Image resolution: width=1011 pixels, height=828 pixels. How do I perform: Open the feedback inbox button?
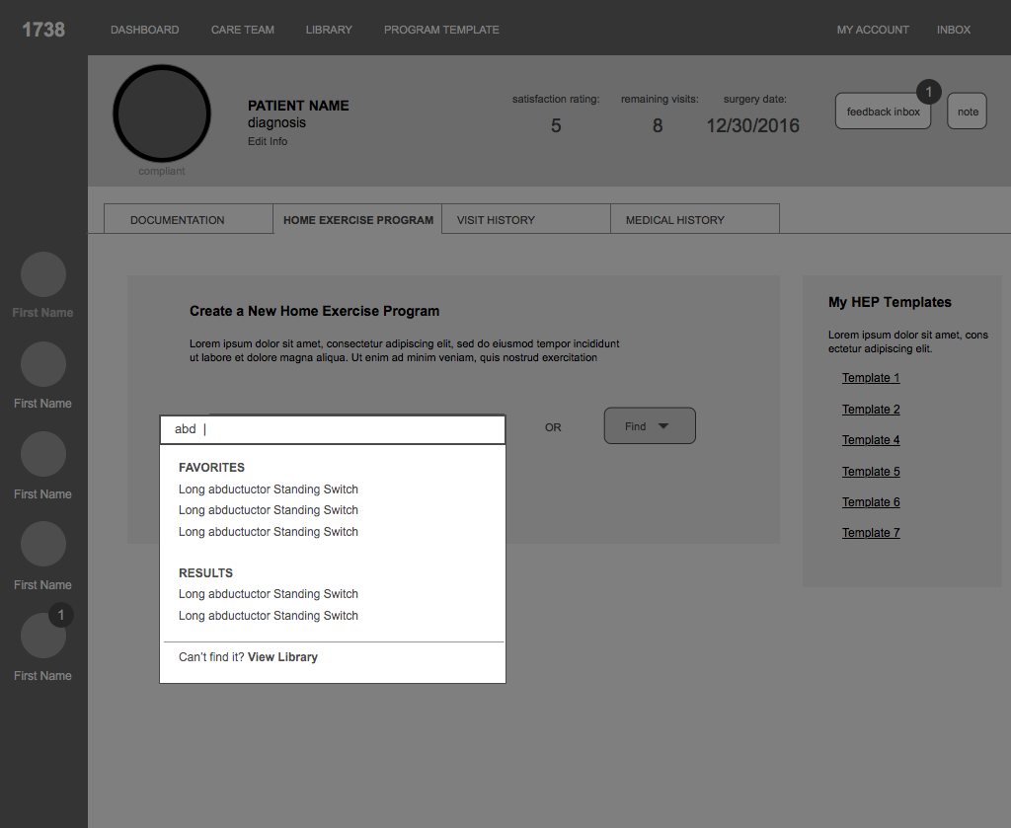pyautogui.click(x=883, y=112)
